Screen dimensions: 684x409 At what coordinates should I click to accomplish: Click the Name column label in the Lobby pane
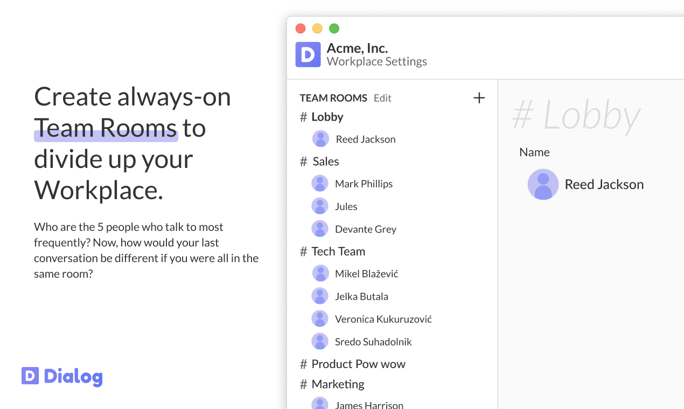click(x=534, y=152)
